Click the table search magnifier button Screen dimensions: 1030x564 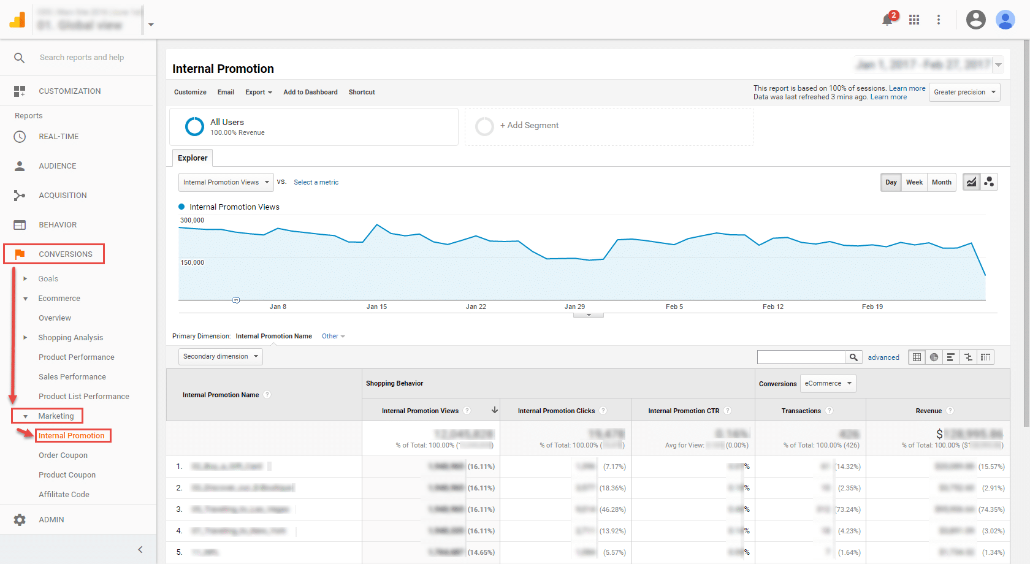pos(853,357)
